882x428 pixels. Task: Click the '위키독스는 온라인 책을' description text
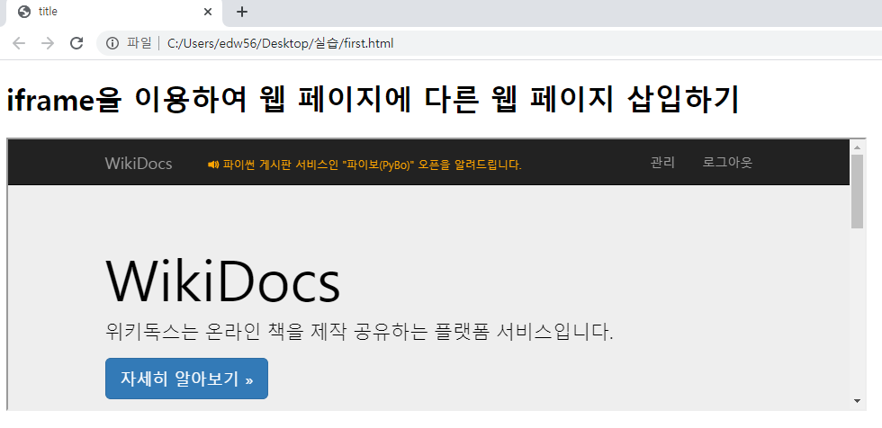pyautogui.click(x=359, y=333)
